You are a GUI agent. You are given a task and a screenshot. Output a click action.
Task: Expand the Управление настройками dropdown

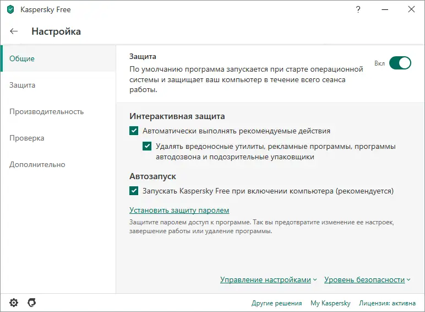click(268, 279)
